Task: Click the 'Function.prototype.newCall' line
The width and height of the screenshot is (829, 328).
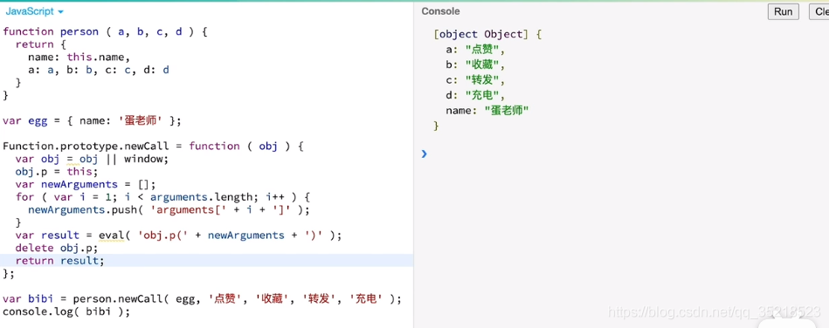Action: [x=154, y=147]
